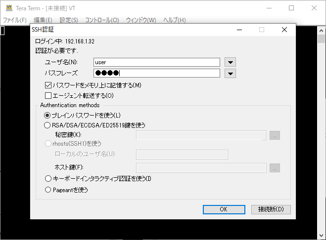Image resolution: width=326 pixels, height=240 pixels.
Task: Click the Authentication methods group label
Action: 70,105
